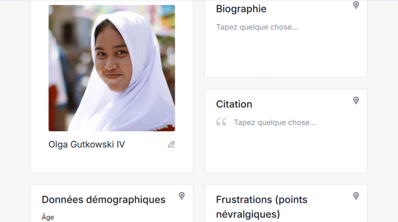Click blank space below the Citation placeholder
398x222 pixels.
coord(286,149)
